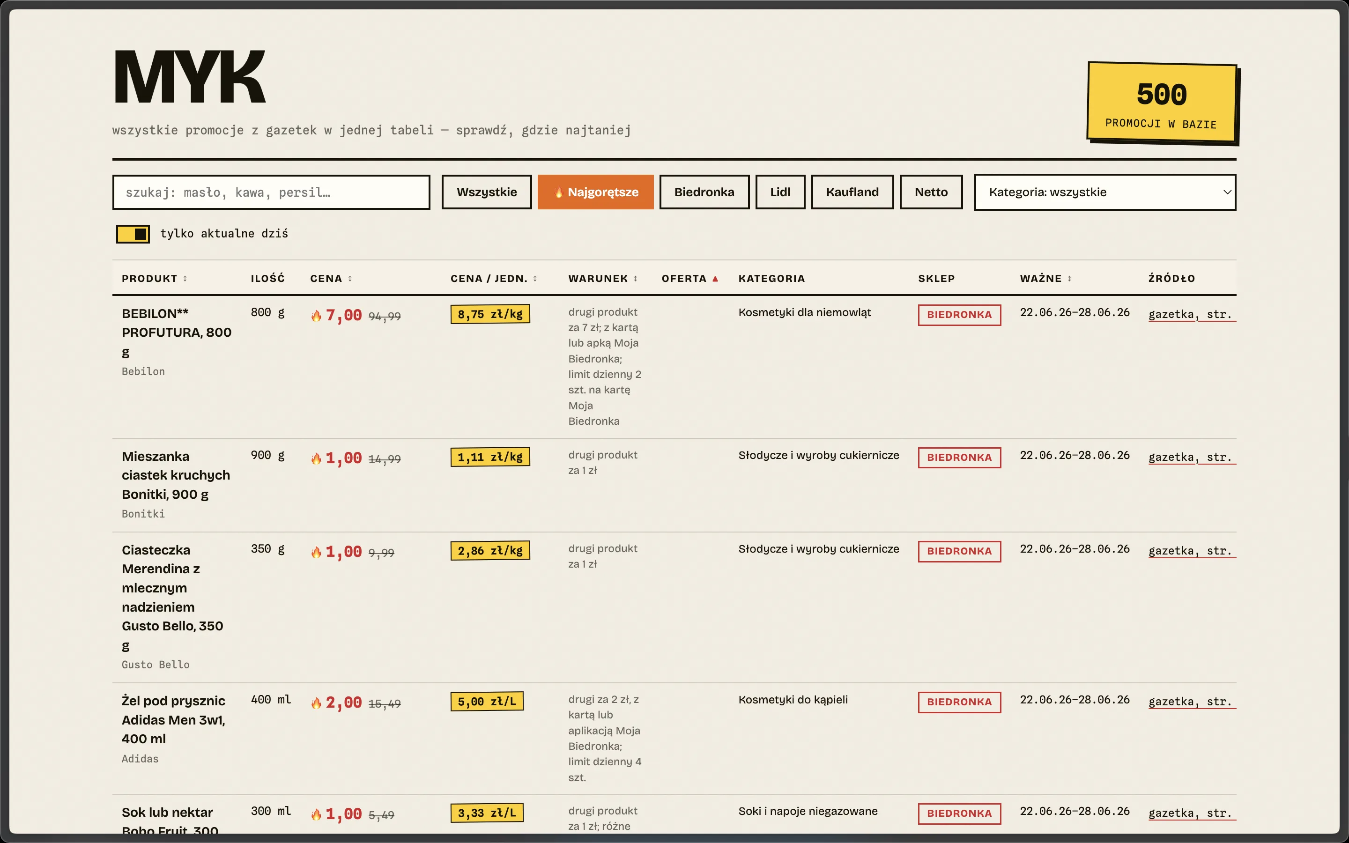This screenshot has height=843, width=1349.
Task: Filter by Kaufland store
Action: 852,192
